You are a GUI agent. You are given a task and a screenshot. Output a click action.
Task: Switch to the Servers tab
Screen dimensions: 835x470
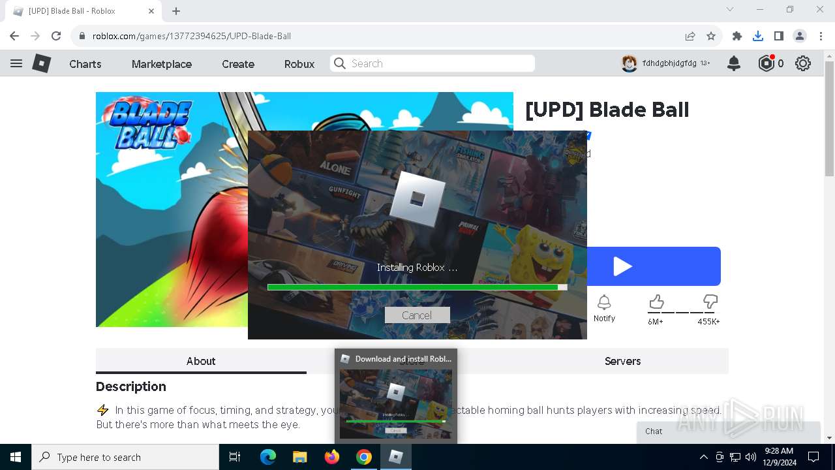[622, 361]
